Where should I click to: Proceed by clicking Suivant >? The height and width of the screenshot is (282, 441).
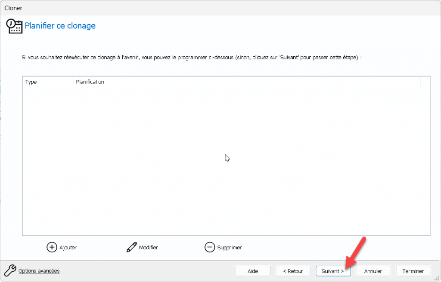333,271
